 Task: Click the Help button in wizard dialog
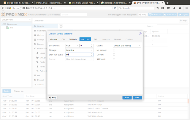pyautogui.click(x=53, y=98)
